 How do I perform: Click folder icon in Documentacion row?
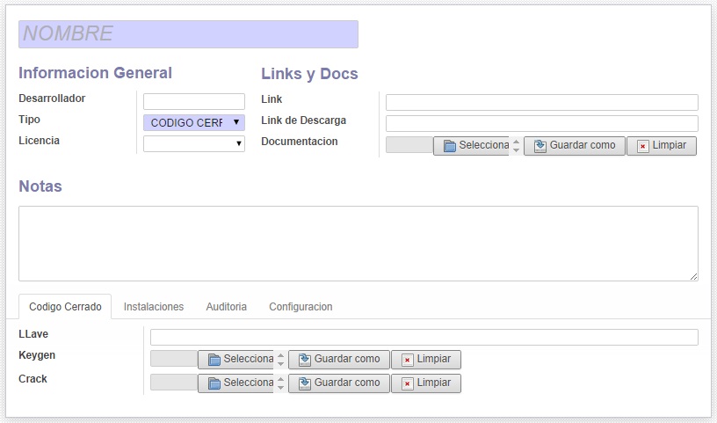(449, 146)
